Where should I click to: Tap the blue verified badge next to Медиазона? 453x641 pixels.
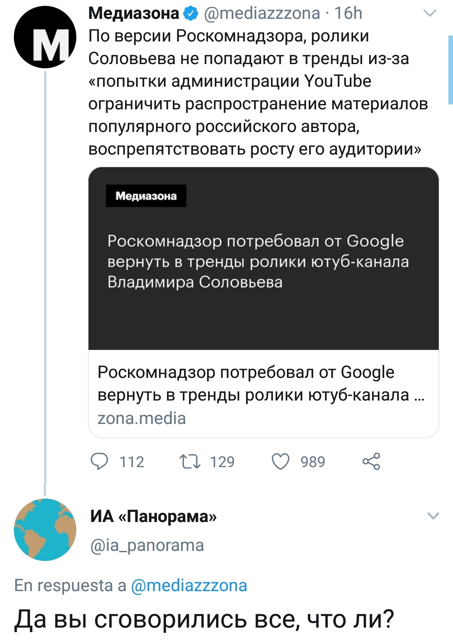pyautogui.click(x=191, y=14)
